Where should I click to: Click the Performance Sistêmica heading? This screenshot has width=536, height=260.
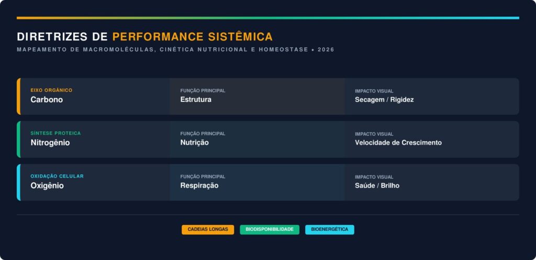[192, 37]
